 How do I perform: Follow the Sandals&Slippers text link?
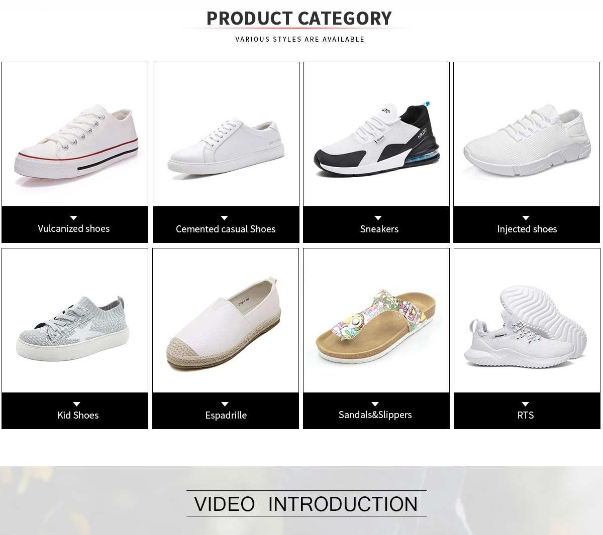pos(375,415)
